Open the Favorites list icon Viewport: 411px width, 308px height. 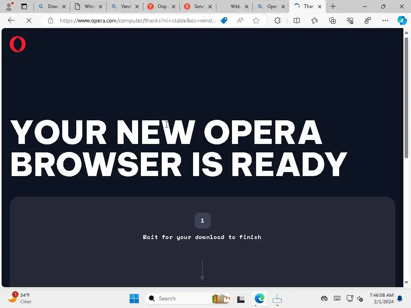pyautogui.click(x=315, y=20)
